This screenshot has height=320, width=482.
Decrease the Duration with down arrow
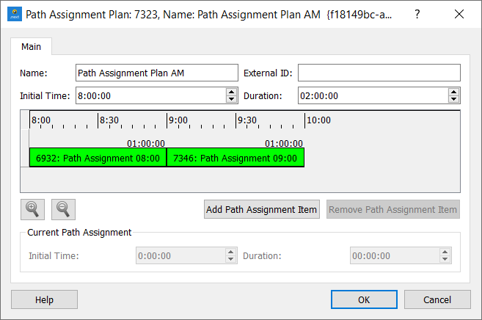pyautogui.click(x=454, y=99)
